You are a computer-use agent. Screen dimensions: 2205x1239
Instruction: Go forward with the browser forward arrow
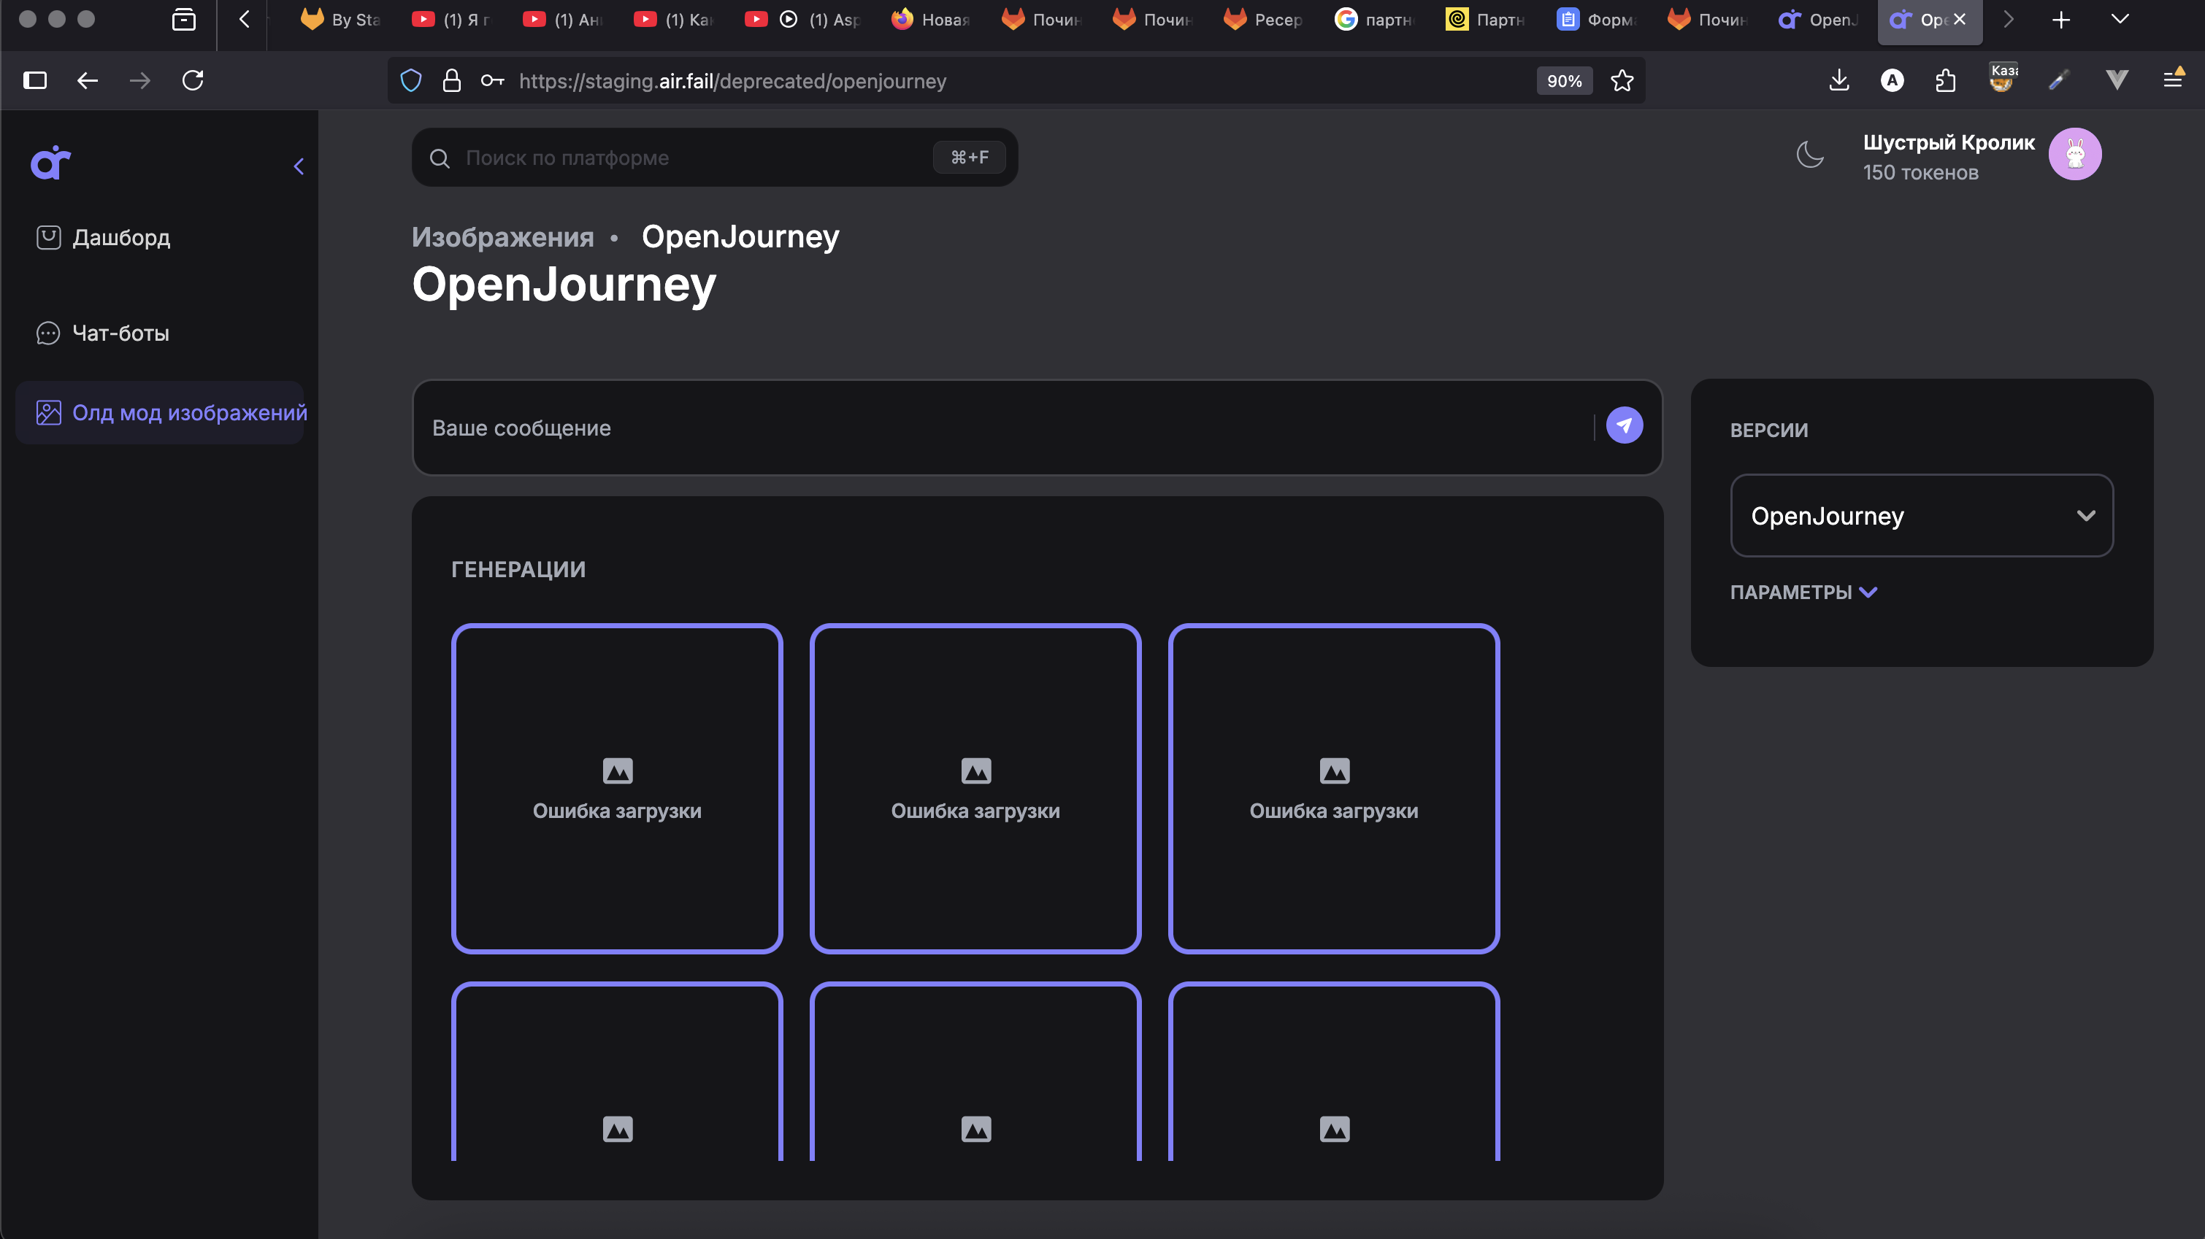tap(140, 80)
